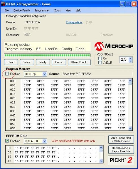This screenshot has width=138, height=169.
Task: Click the last memory cell in row 010
Action: click(121, 90)
